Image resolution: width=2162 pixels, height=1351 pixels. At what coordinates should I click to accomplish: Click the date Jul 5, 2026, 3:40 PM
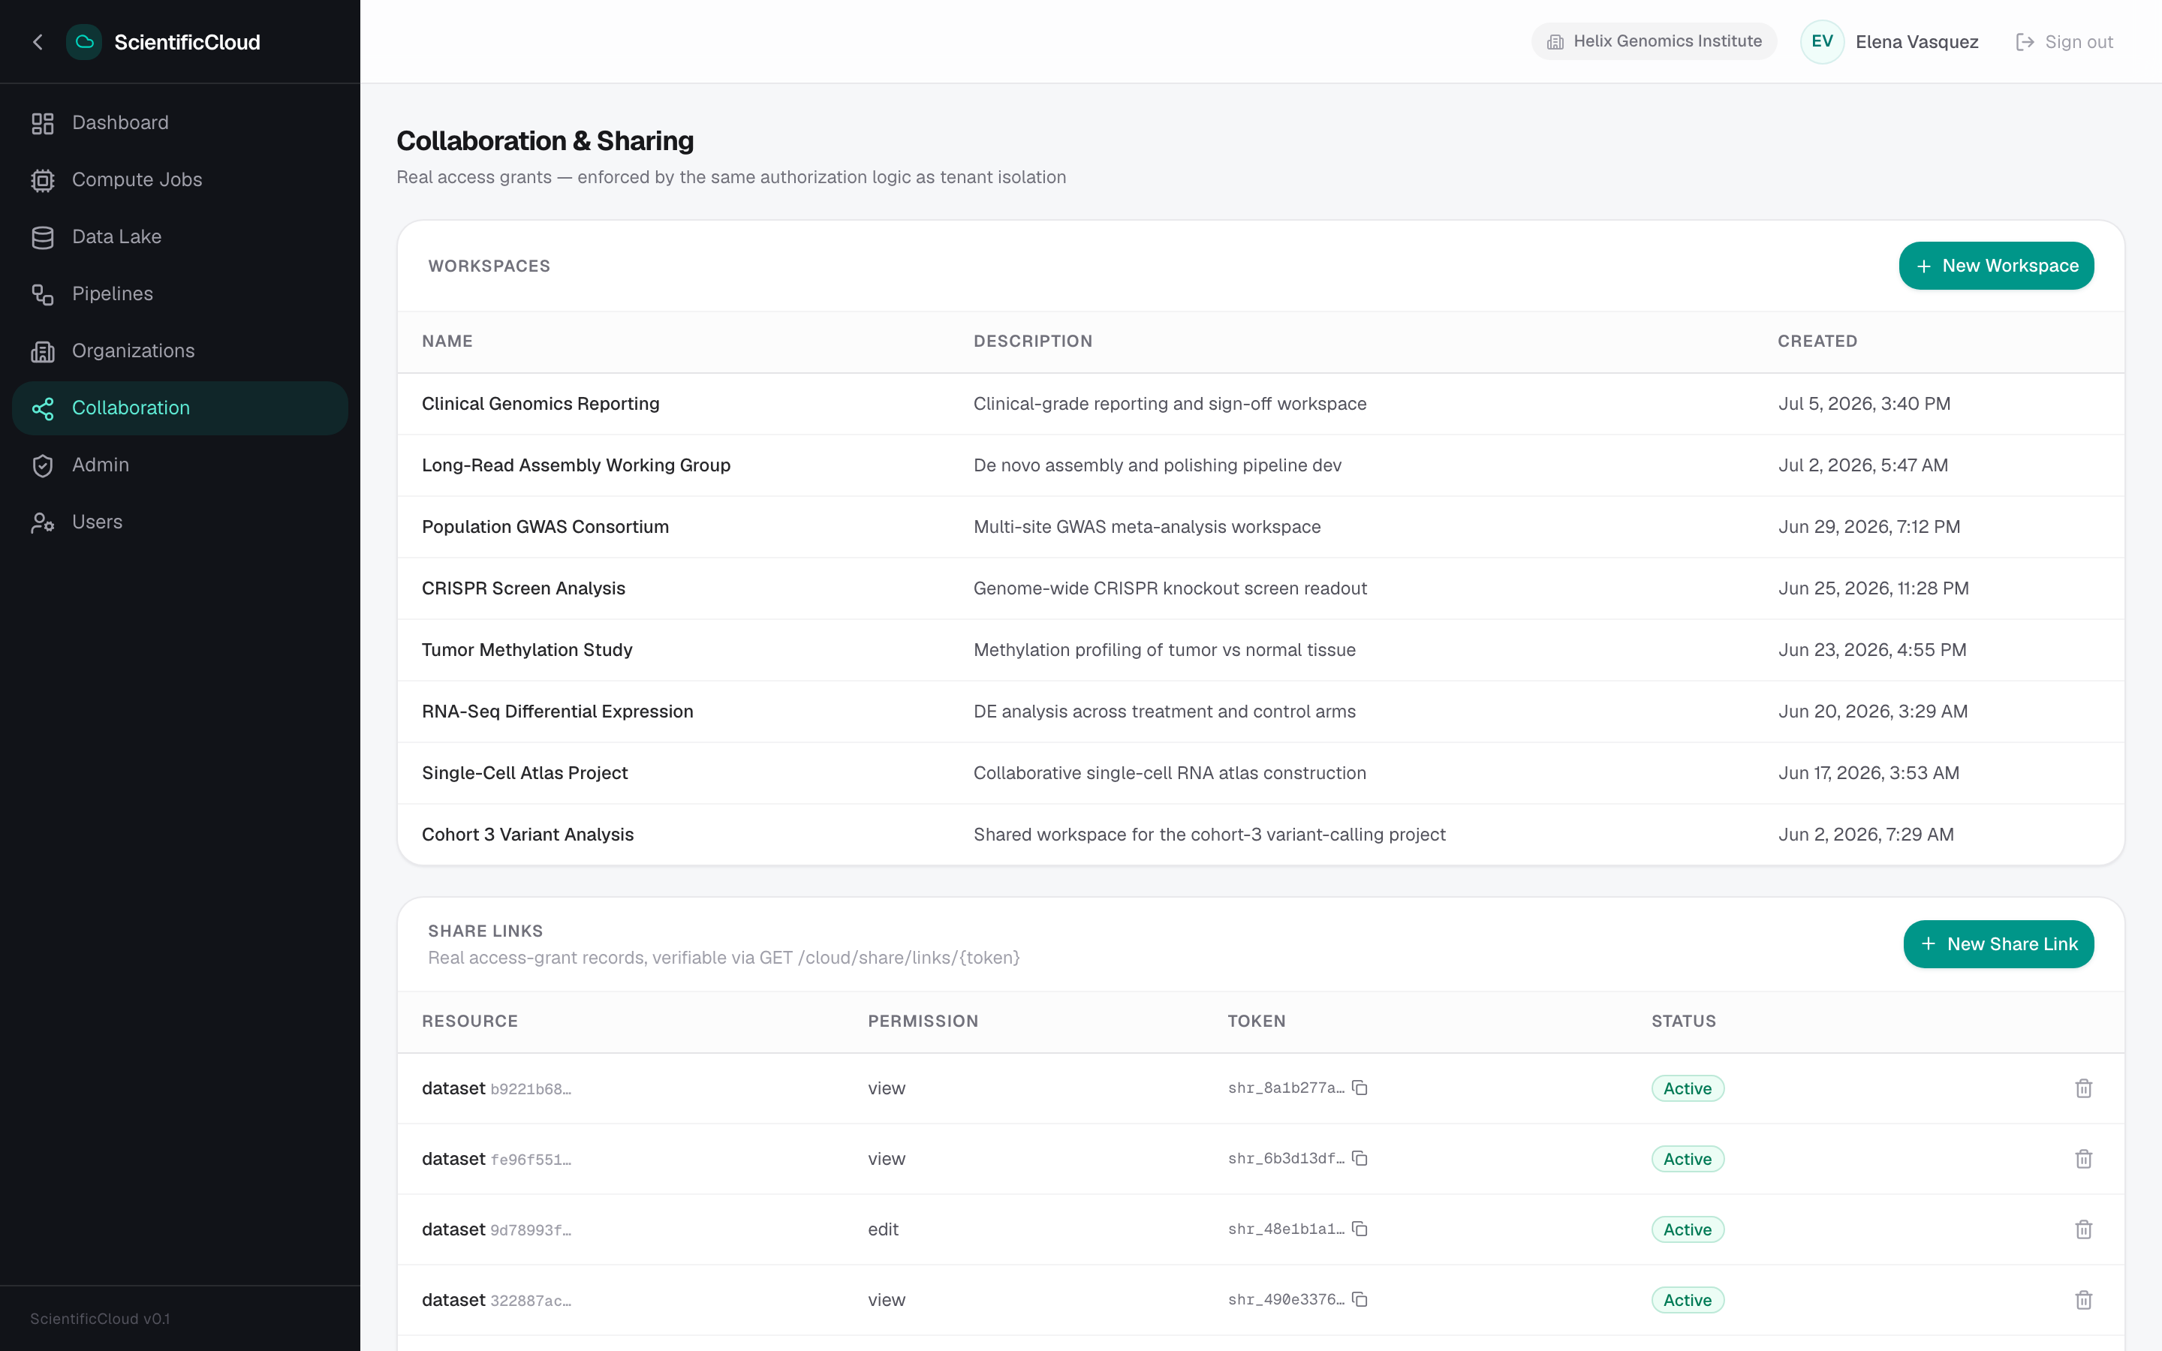pos(1865,404)
